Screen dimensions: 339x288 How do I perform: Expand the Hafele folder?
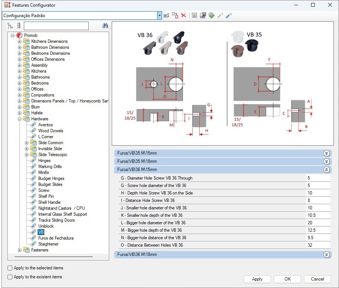(x=19, y=113)
